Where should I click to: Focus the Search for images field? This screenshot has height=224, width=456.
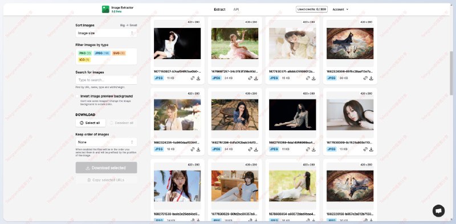(106, 80)
